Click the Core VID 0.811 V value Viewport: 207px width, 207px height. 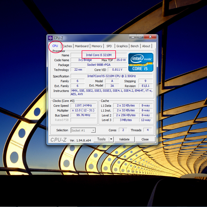(x=117, y=70)
